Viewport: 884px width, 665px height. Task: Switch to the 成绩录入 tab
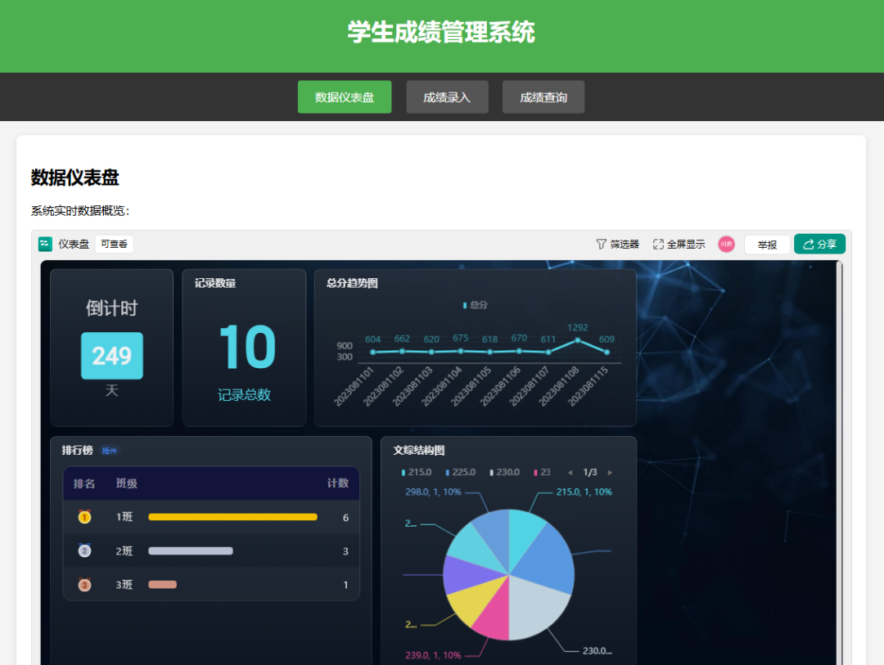447,97
